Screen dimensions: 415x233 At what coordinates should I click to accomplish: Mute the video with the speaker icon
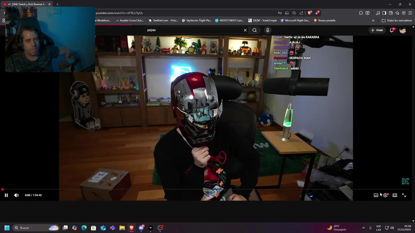17,195
